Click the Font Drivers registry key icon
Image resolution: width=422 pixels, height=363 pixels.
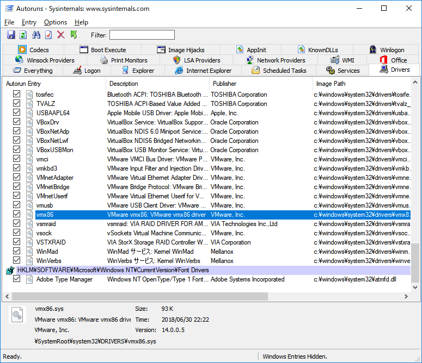point(10,270)
